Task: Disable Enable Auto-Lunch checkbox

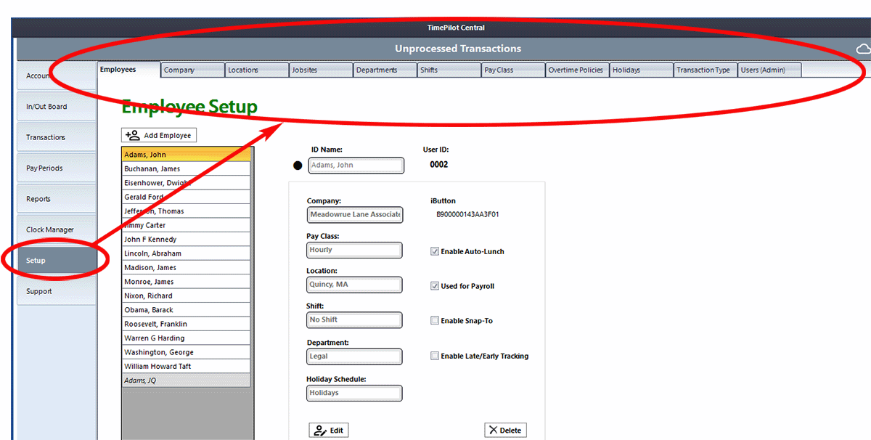Action: pos(434,250)
